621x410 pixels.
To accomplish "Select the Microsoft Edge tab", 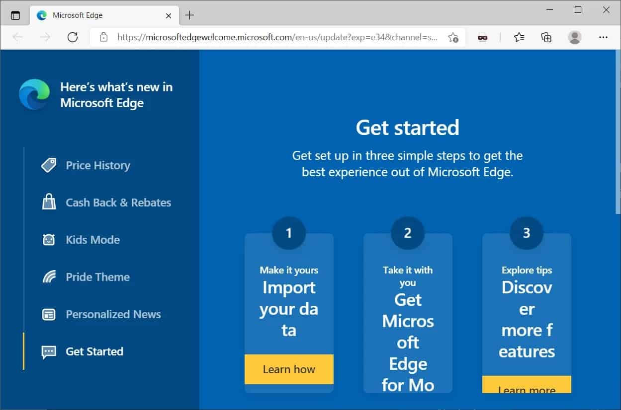I will pos(104,15).
